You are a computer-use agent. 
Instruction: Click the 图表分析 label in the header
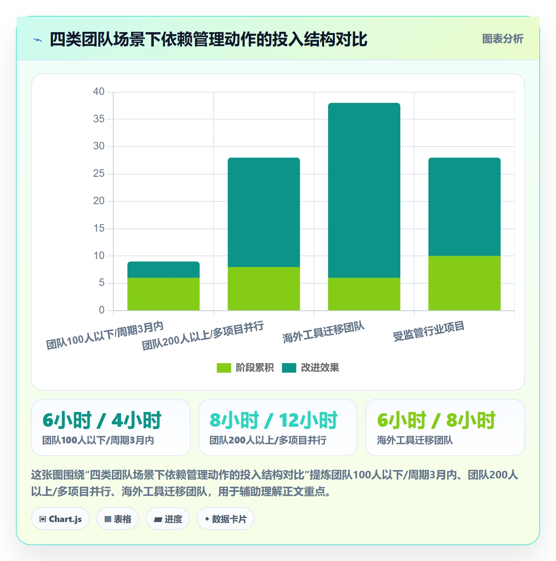[502, 39]
